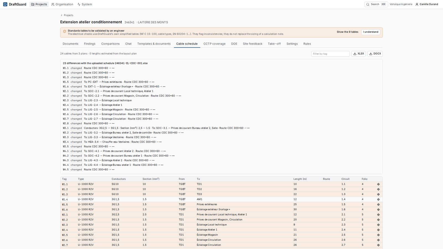Click Show the 9 tables link
The height and width of the screenshot is (249, 443).
pos(347,32)
